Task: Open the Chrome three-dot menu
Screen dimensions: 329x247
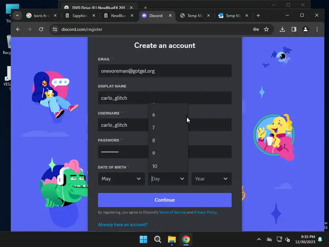Action: (317, 29)
